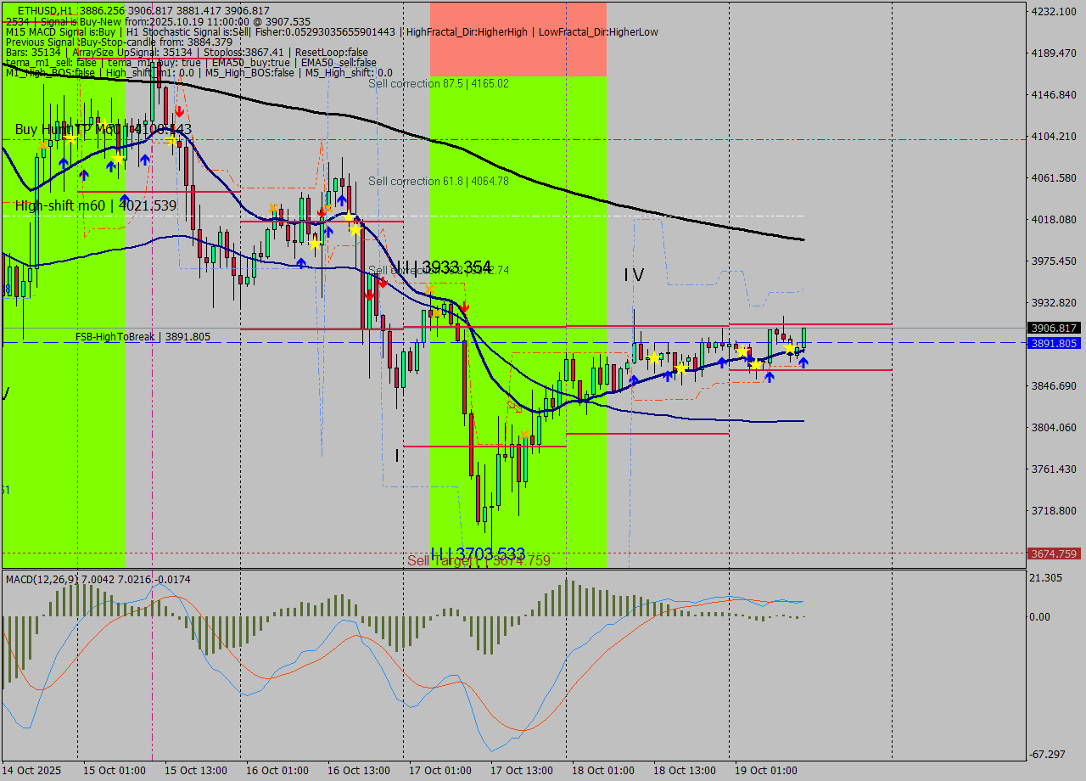Screen dimensions: 1086x781
Task: Select the salmon red zone rectangle at top
Action: pos(518,39)
